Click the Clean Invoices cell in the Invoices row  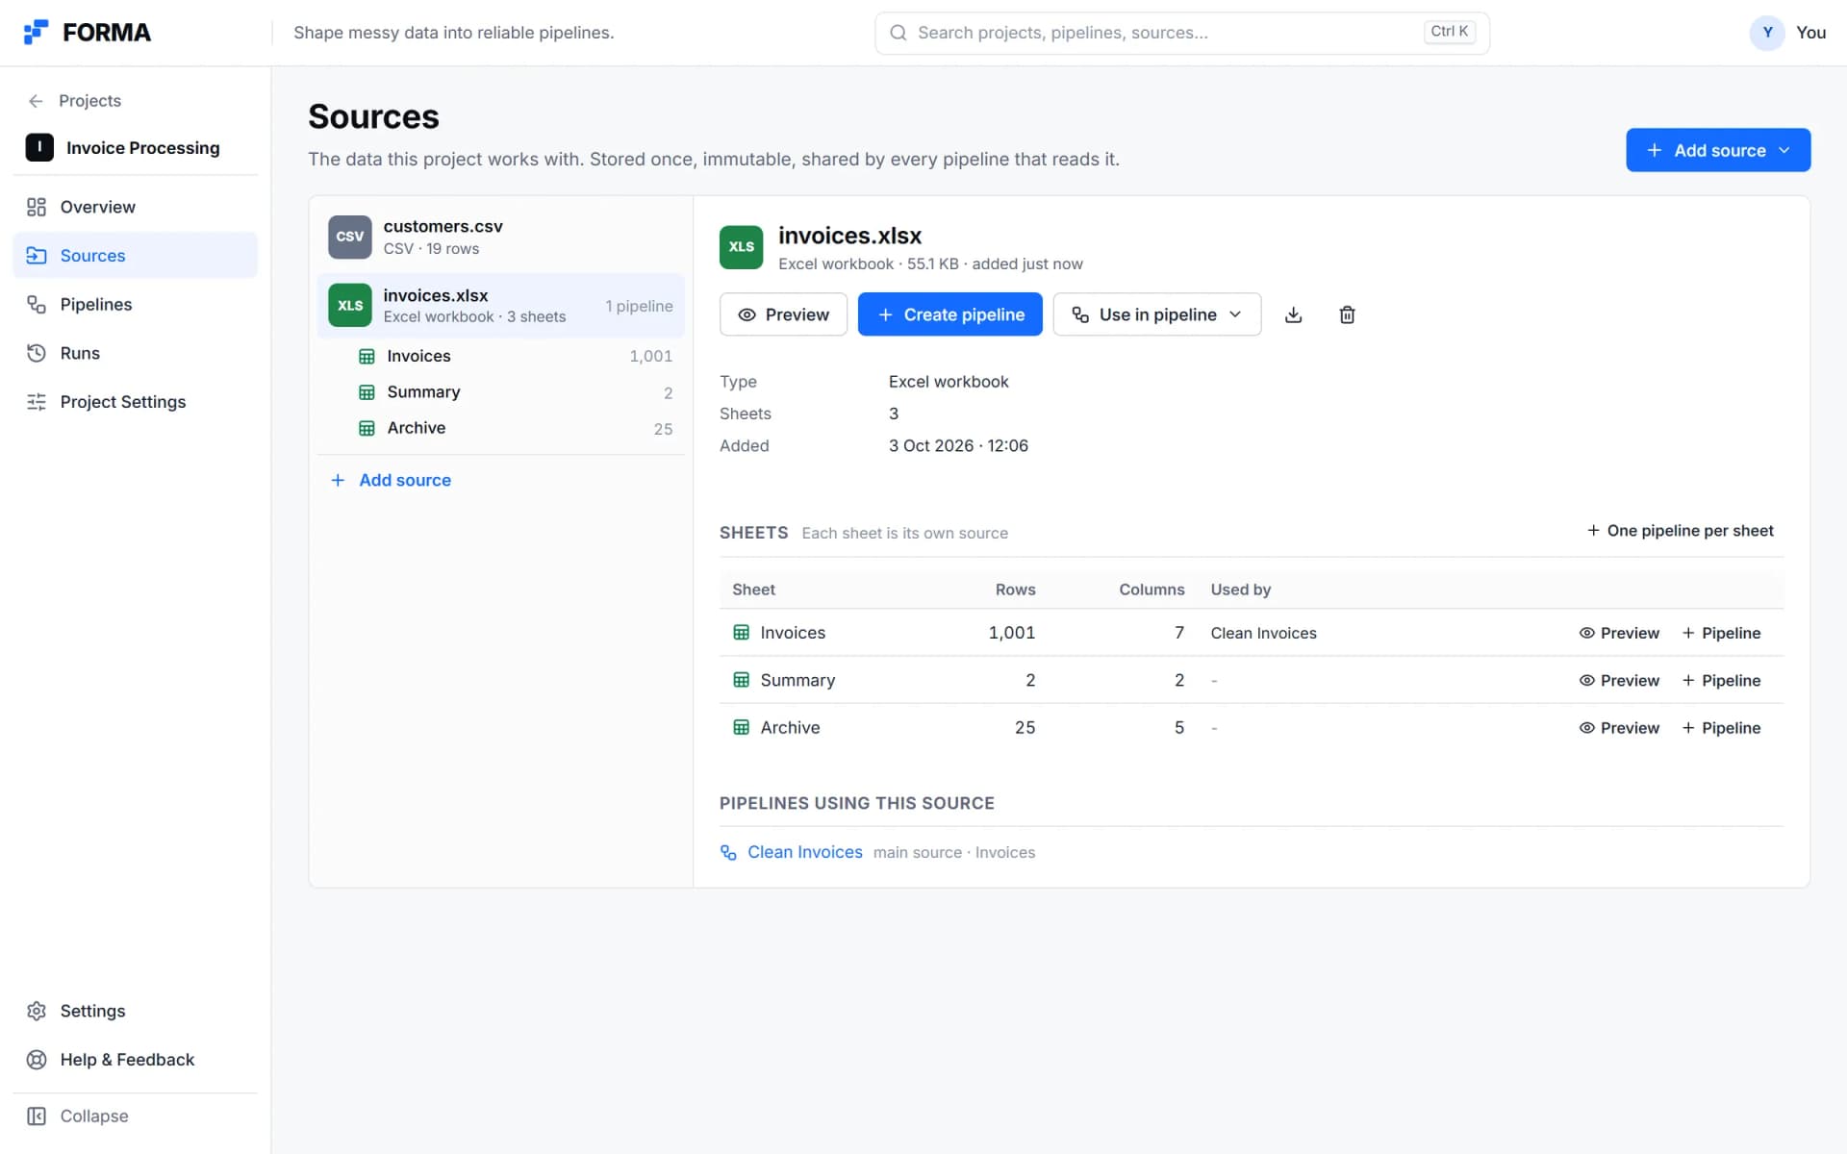click(1263, 633)
